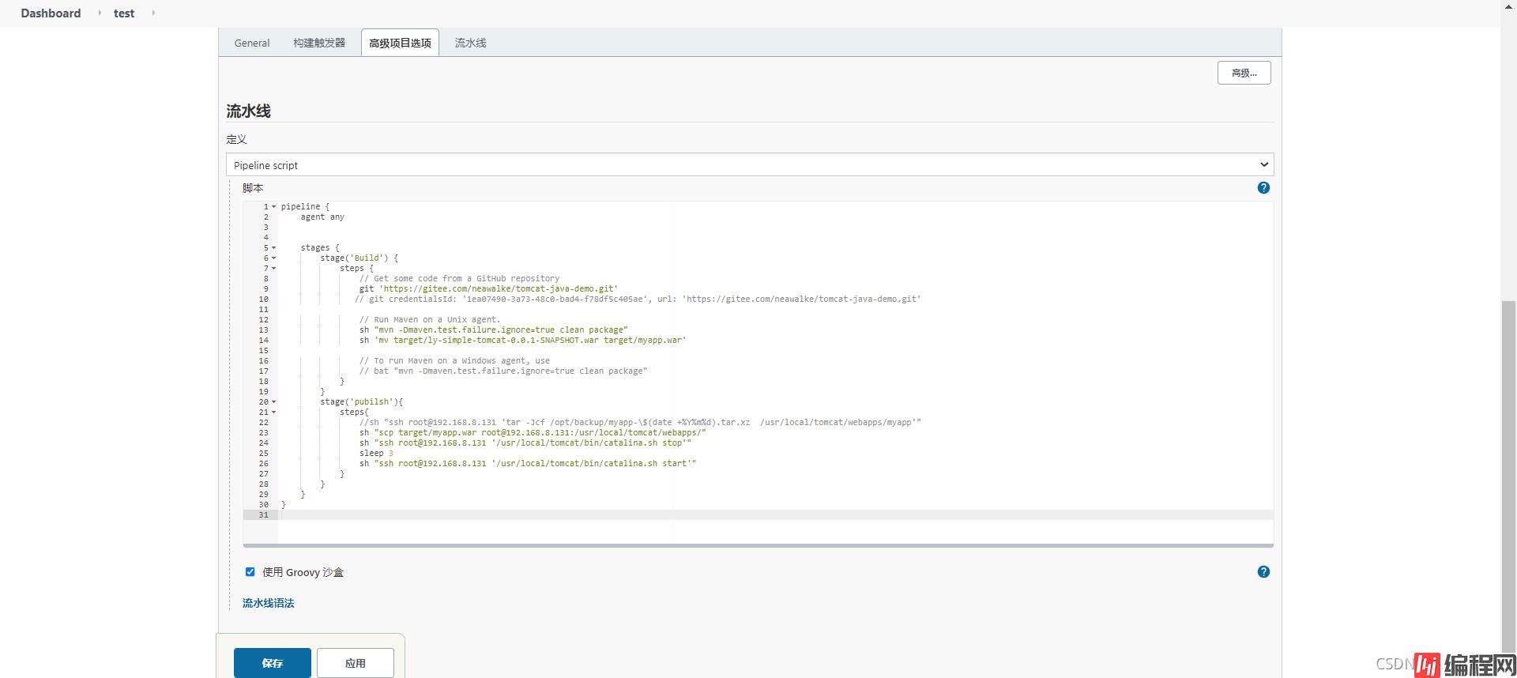The image size is (1517, 678).
Task: Click the 'mv target' command on line 14
Action: [522, 341]
